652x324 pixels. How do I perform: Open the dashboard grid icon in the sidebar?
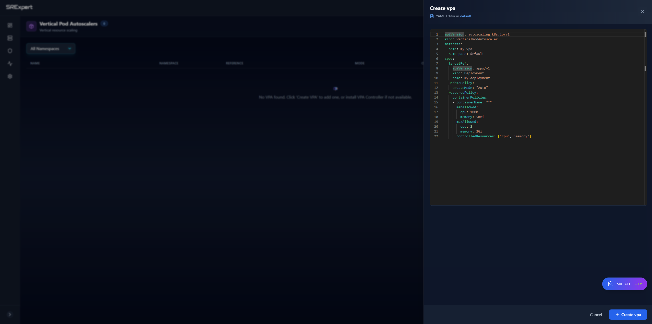tap(10, 25)
